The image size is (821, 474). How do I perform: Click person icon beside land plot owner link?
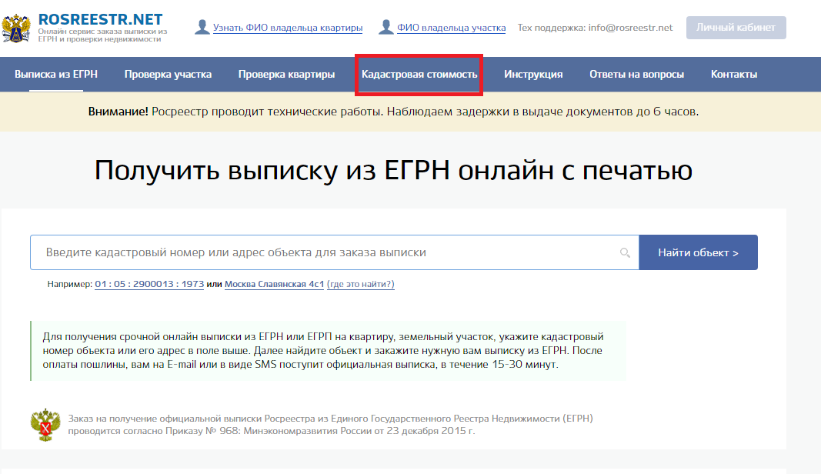click(x=386, y=28)
